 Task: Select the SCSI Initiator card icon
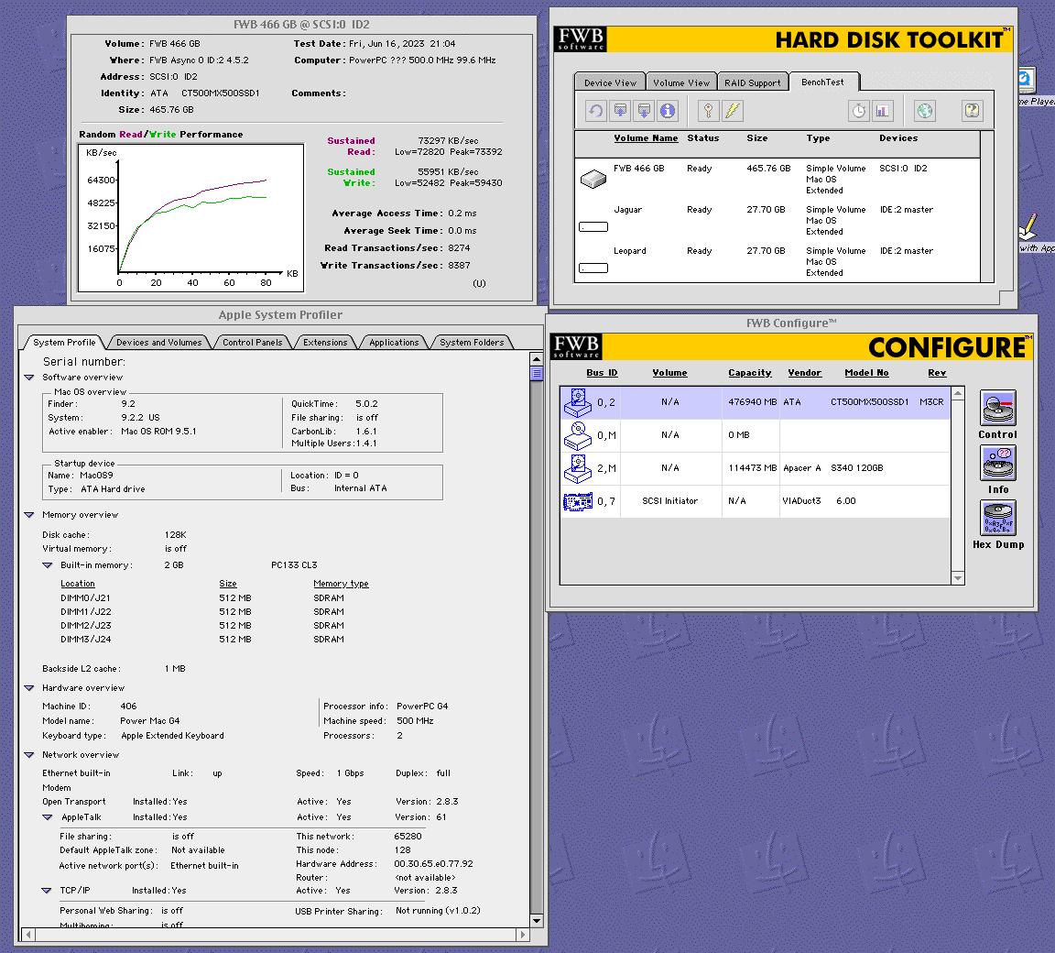tap(577, 502)
